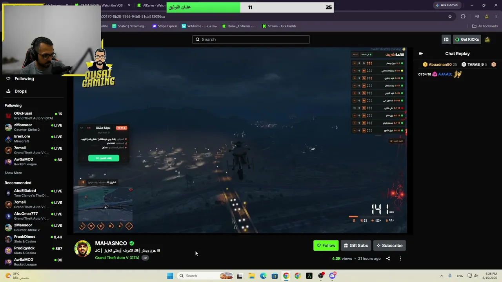Click the Get KICKs button

click(x=467, y=39)
